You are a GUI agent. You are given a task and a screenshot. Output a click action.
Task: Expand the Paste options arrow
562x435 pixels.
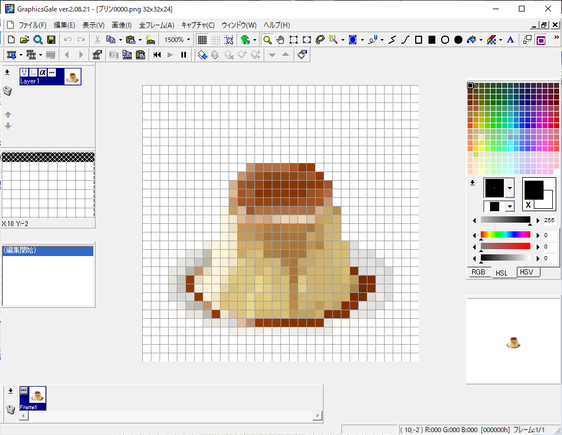tap(140, 40)
